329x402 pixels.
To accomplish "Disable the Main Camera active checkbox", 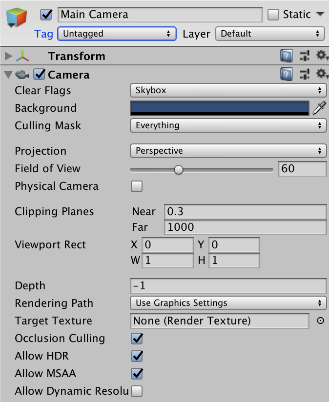I will click(45, 15).
